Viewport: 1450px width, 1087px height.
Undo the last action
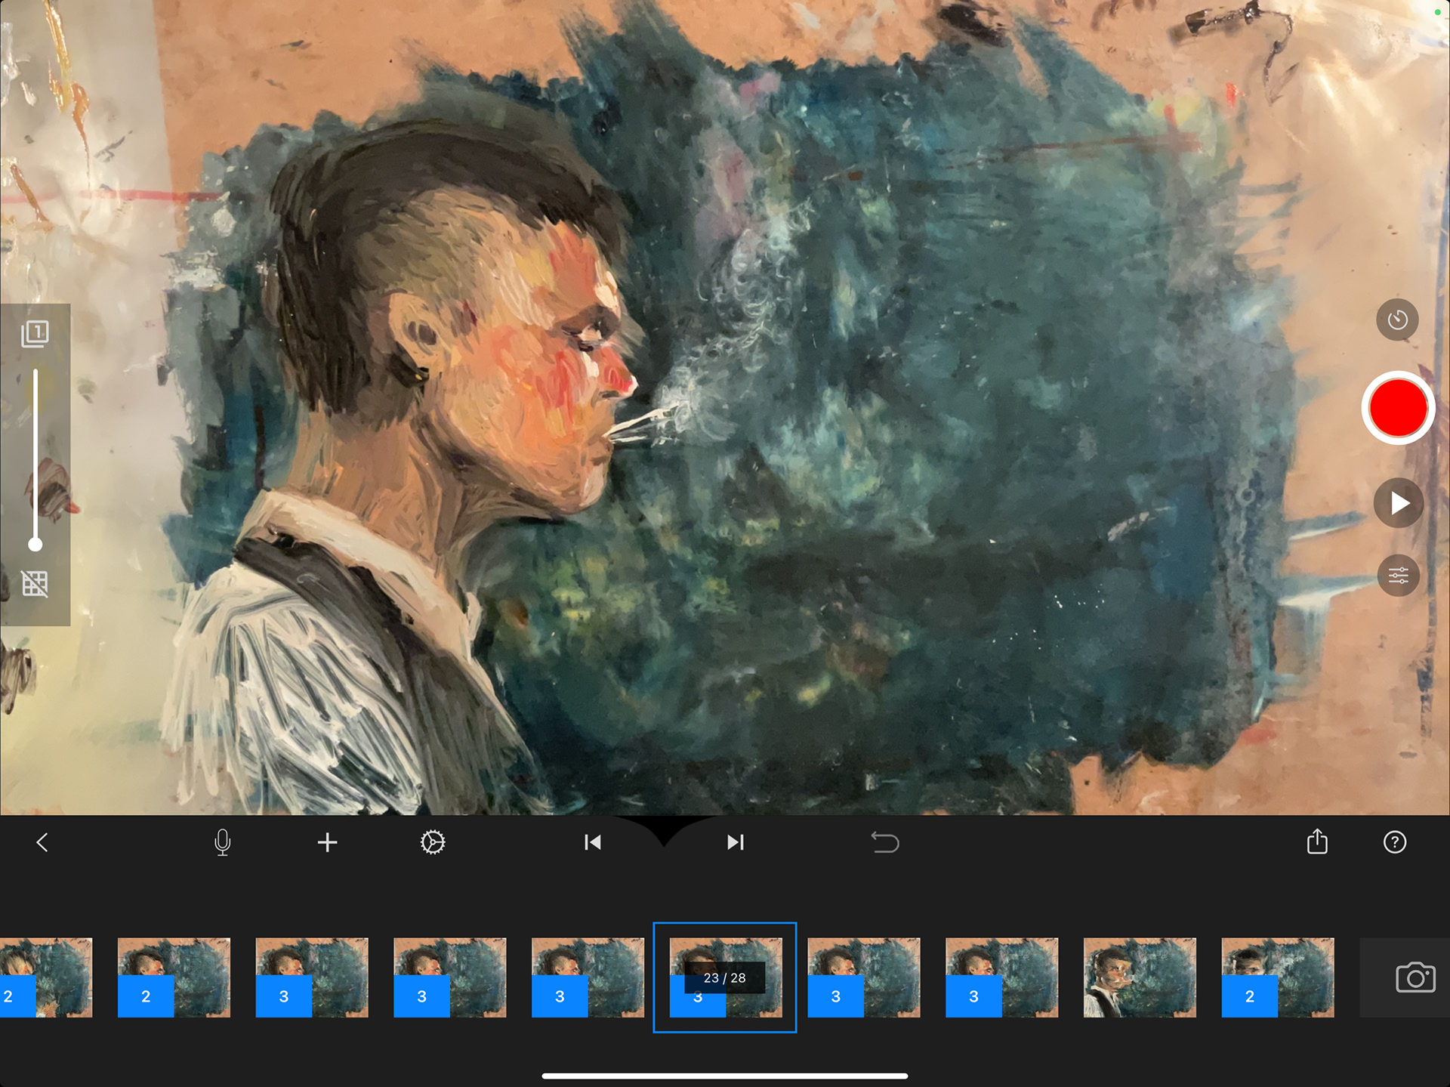tap(884, 842)
